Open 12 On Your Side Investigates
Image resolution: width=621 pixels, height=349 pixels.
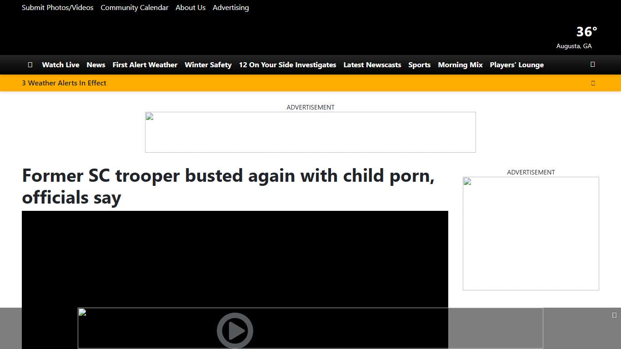287,65
